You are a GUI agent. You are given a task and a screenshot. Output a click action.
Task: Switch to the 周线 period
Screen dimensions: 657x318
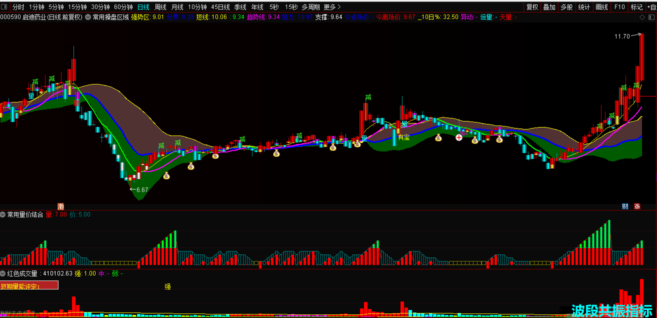[x=160, y=7]
